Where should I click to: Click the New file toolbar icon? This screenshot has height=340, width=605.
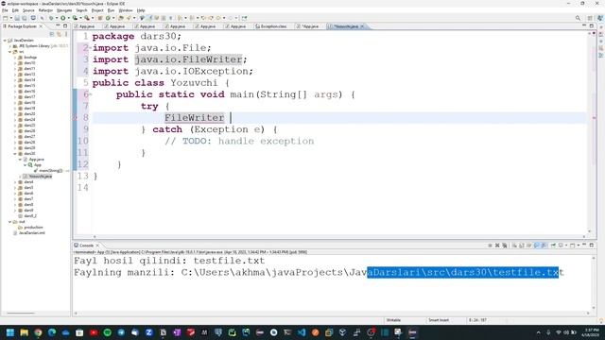click(6, 18)
